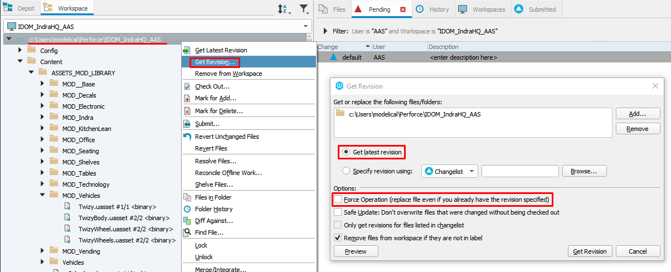Open the Workspaces tab
This screenshot has height=272, width=671.
pos(482,9)
